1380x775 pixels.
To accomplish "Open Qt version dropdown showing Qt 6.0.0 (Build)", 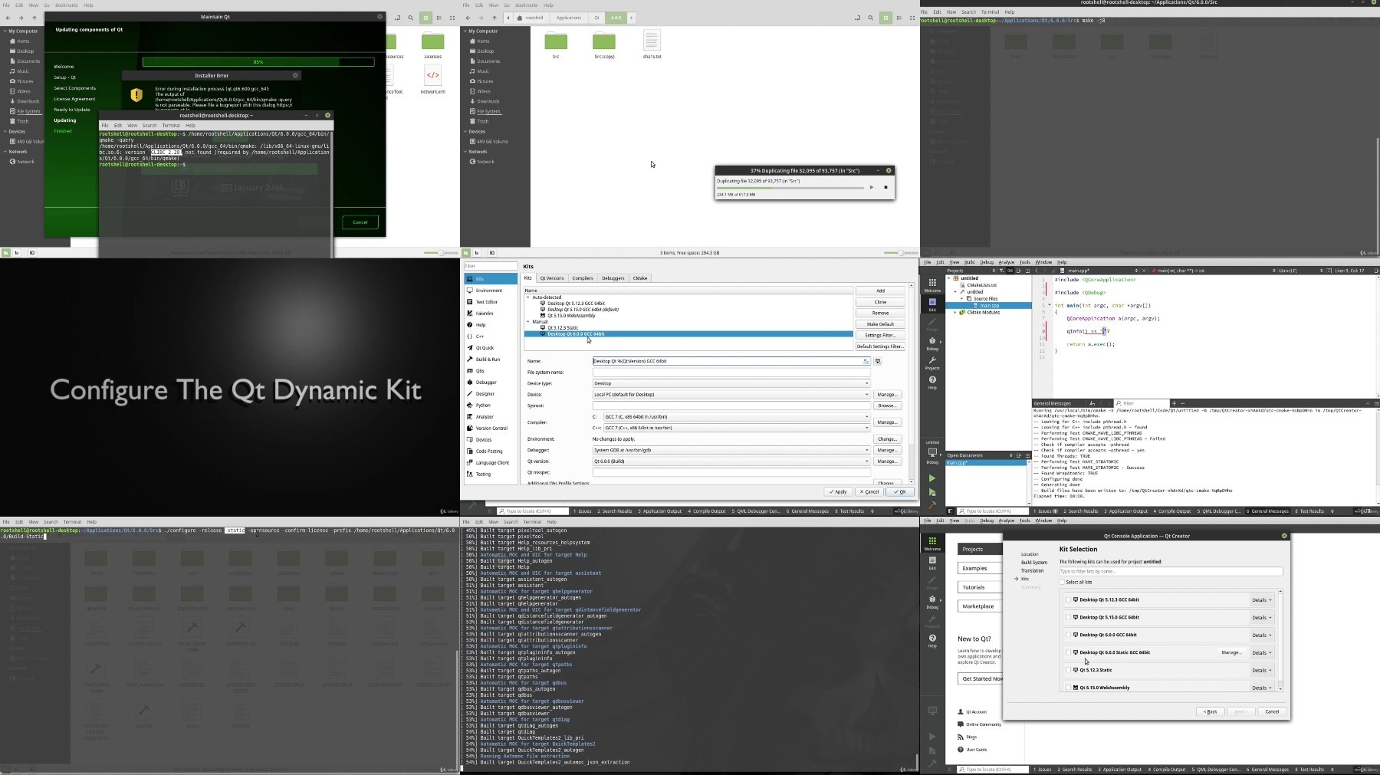I will point(731,461).
